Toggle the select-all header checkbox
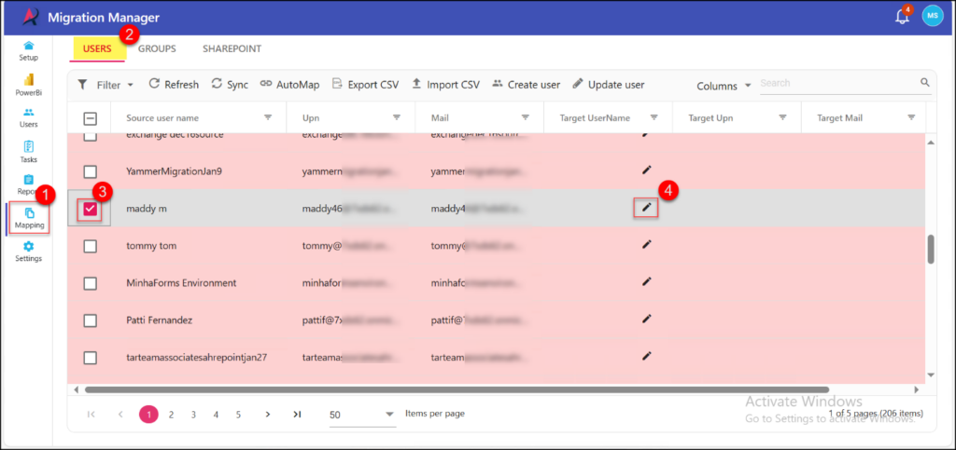956x450 pixels. pyautogui.click(x=90, y=118)
